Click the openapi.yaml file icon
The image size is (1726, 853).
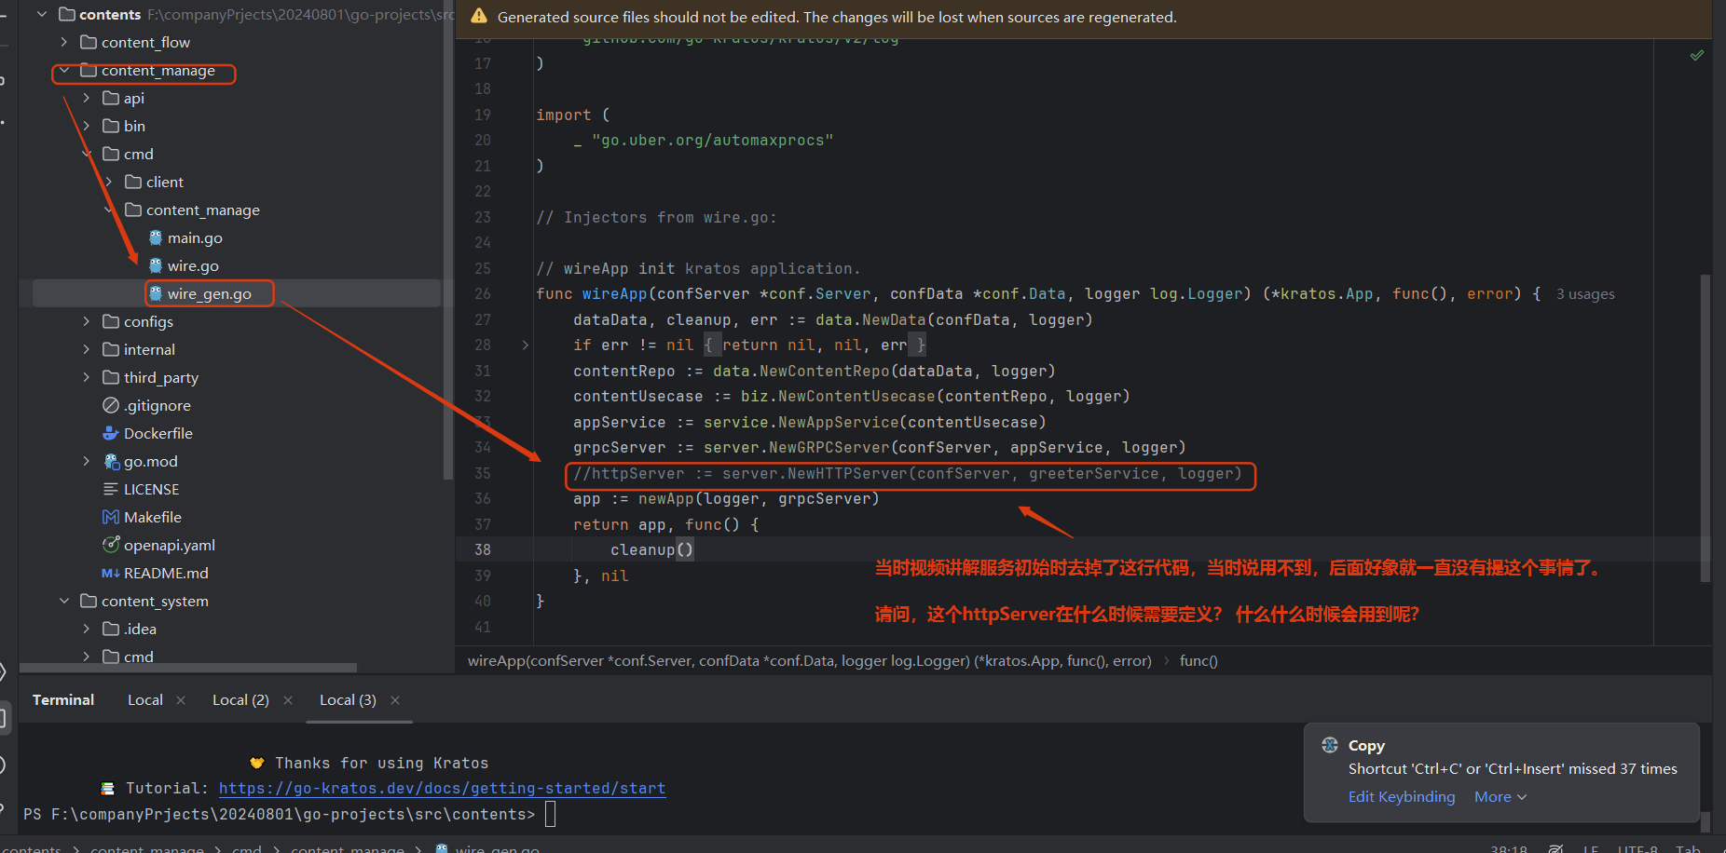[111, 545]
